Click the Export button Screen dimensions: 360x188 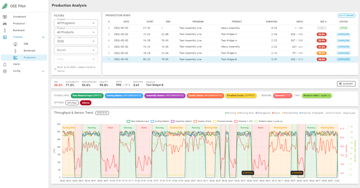pos(346,84)
